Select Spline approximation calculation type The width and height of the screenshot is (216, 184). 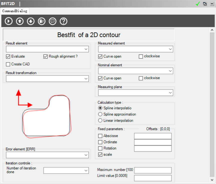click(x=100, y=114)
